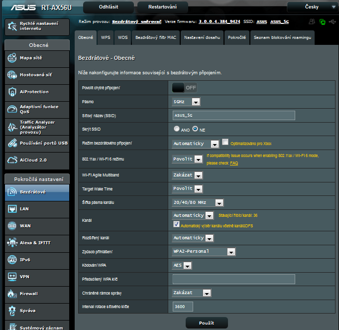Click the Alexa & IFTTT icon

(x=12, y=243)
